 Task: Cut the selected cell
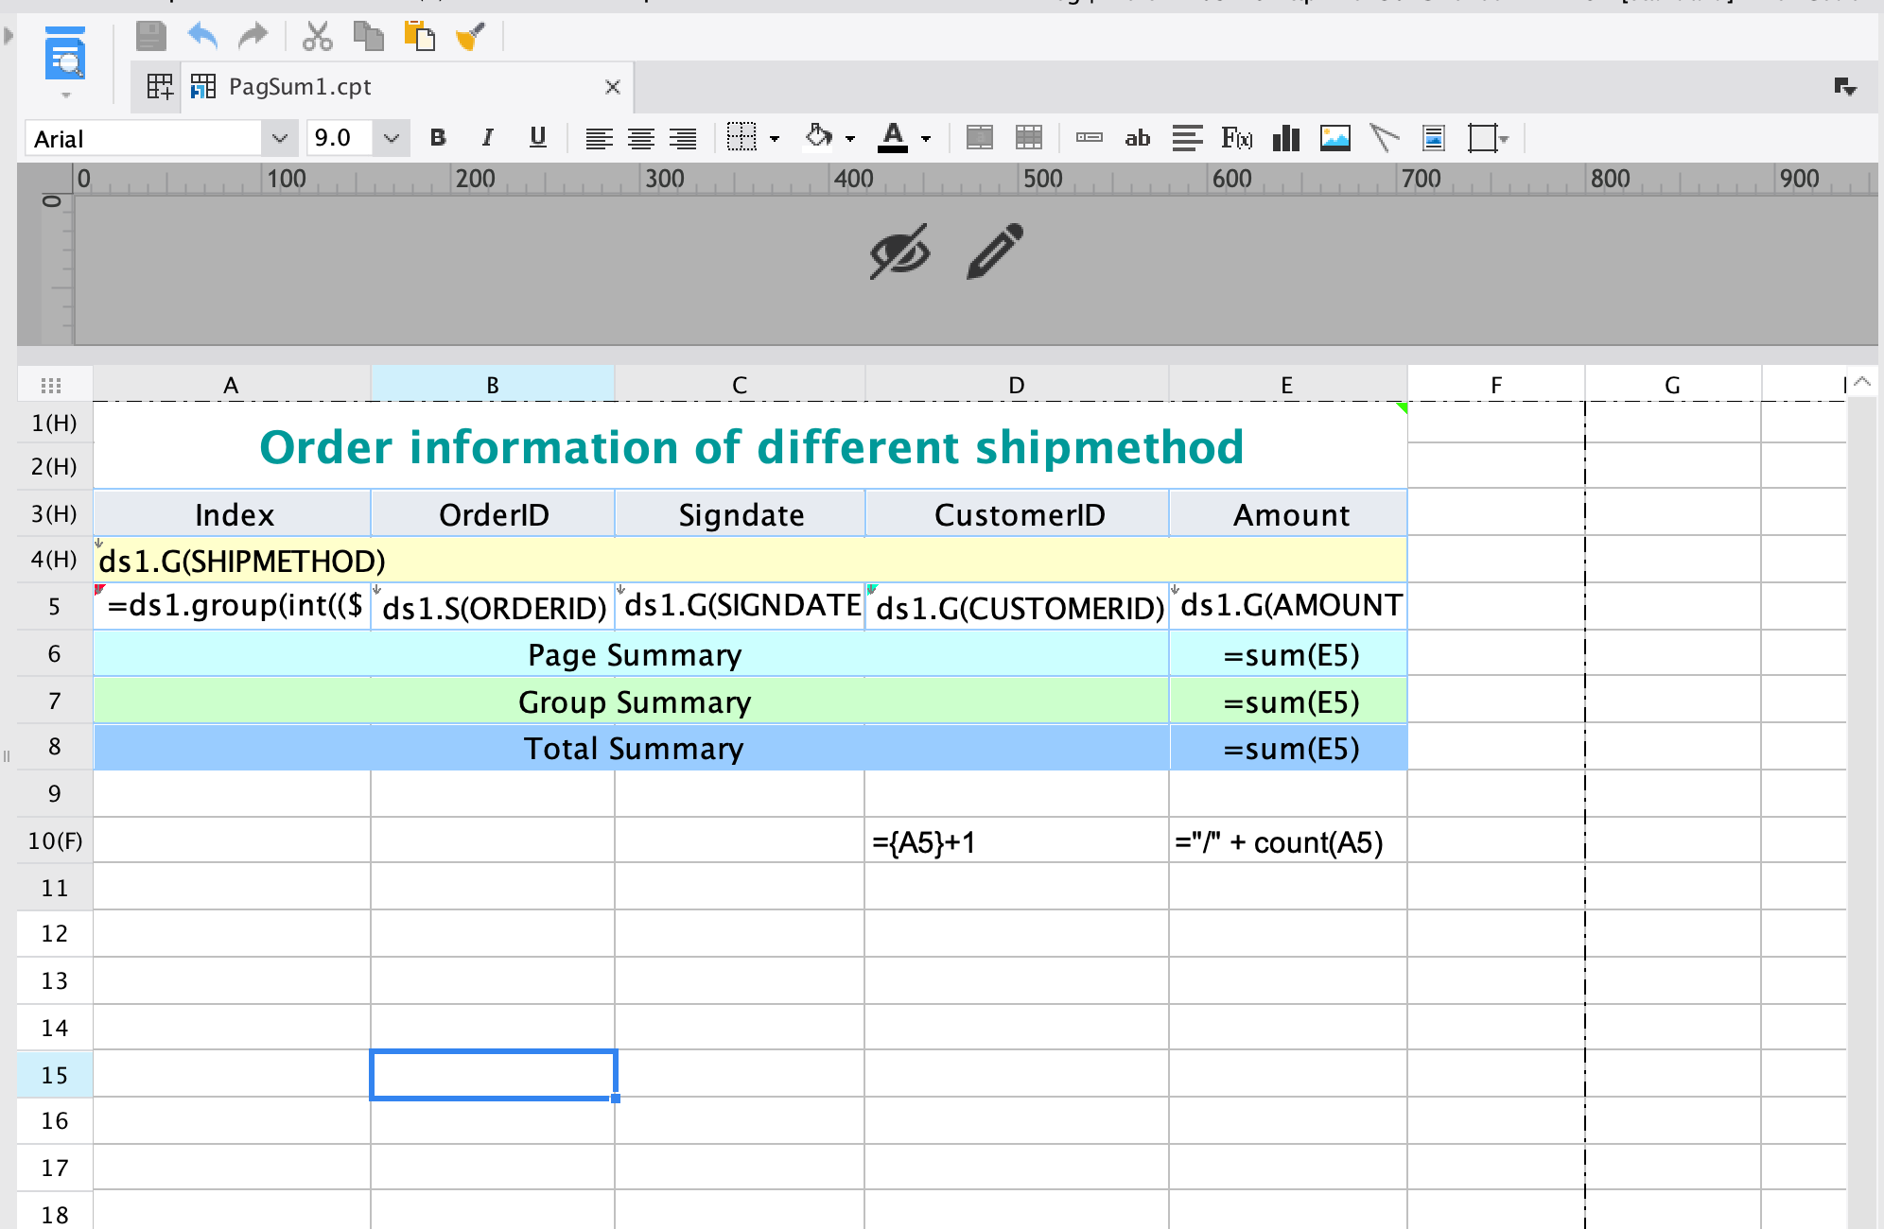316,36
